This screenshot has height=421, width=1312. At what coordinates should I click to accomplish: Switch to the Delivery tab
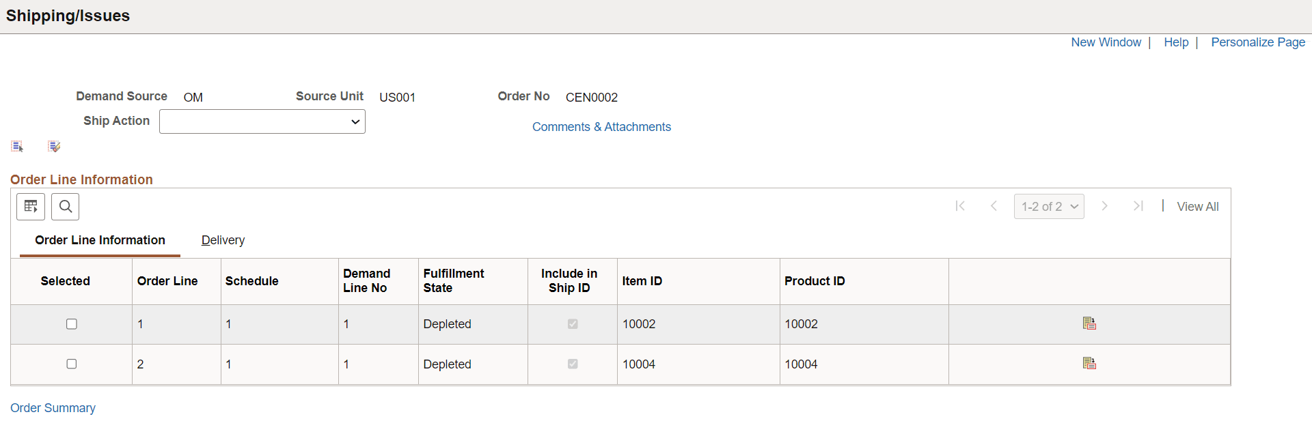click(x=223, y=240)
